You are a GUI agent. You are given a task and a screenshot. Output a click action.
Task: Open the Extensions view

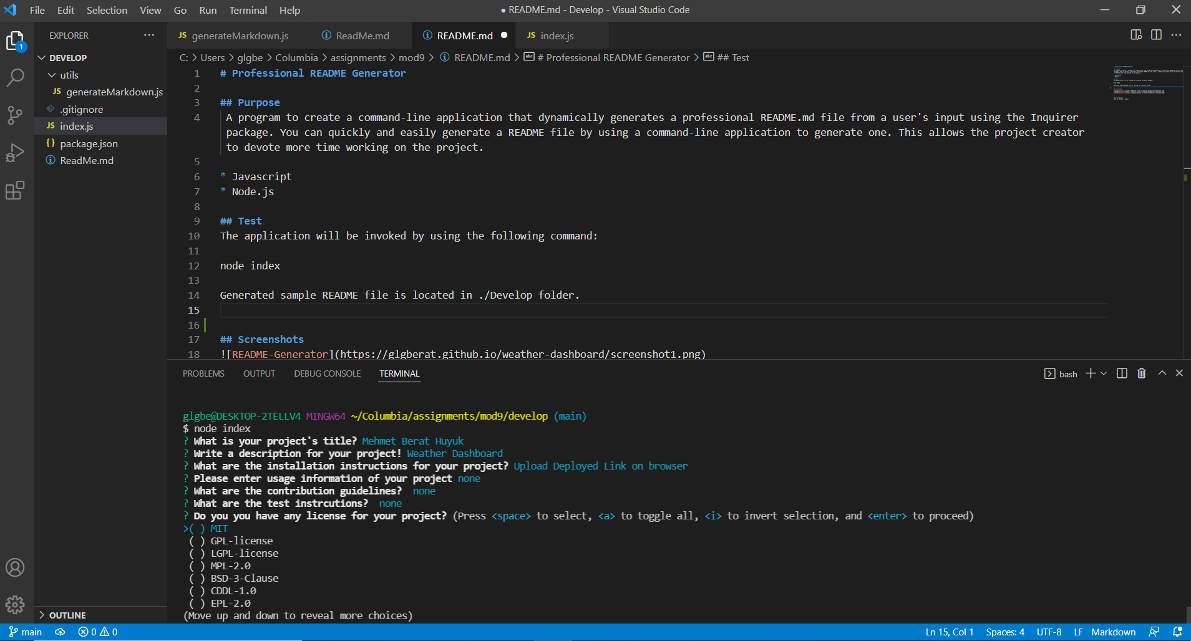point(15,190)
